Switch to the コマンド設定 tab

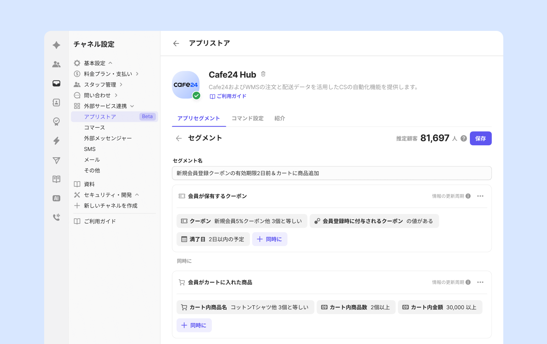coord(248,119)
